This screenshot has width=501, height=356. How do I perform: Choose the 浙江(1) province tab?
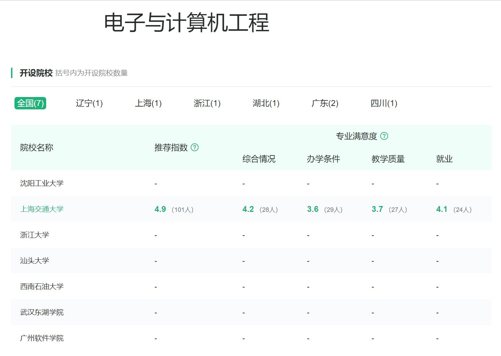coord(207,103)
